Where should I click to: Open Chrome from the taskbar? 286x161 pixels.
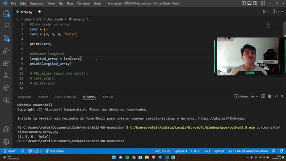pyautogui.click(x=134, y=157)
